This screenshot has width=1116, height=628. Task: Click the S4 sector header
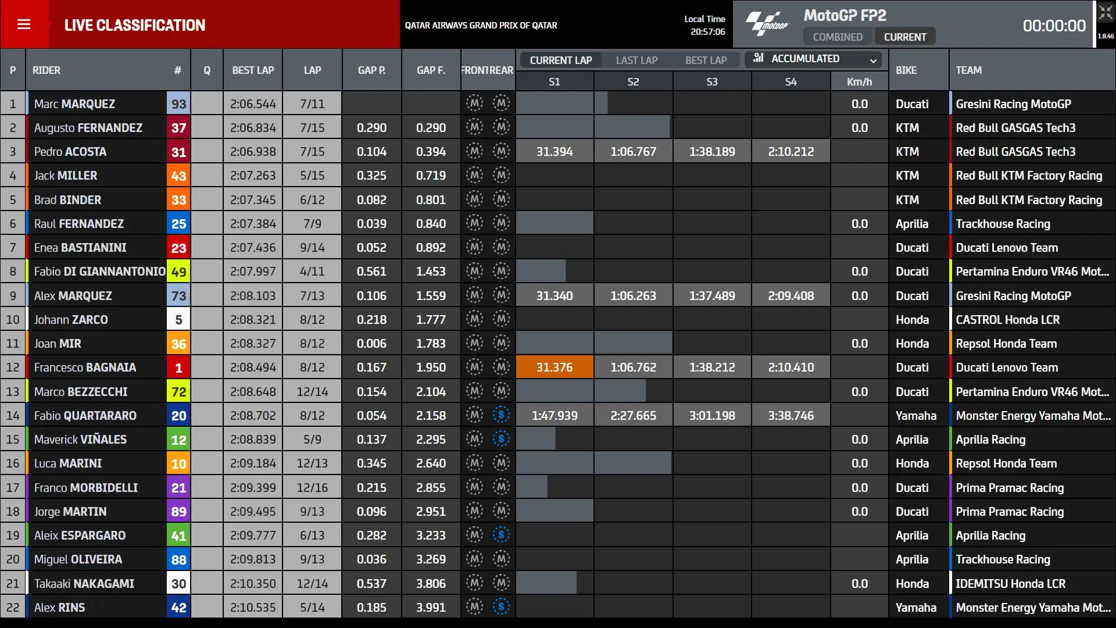tap(791, 82)
